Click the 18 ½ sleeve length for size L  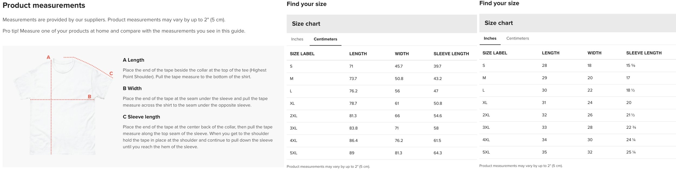[x=630, y=90]
